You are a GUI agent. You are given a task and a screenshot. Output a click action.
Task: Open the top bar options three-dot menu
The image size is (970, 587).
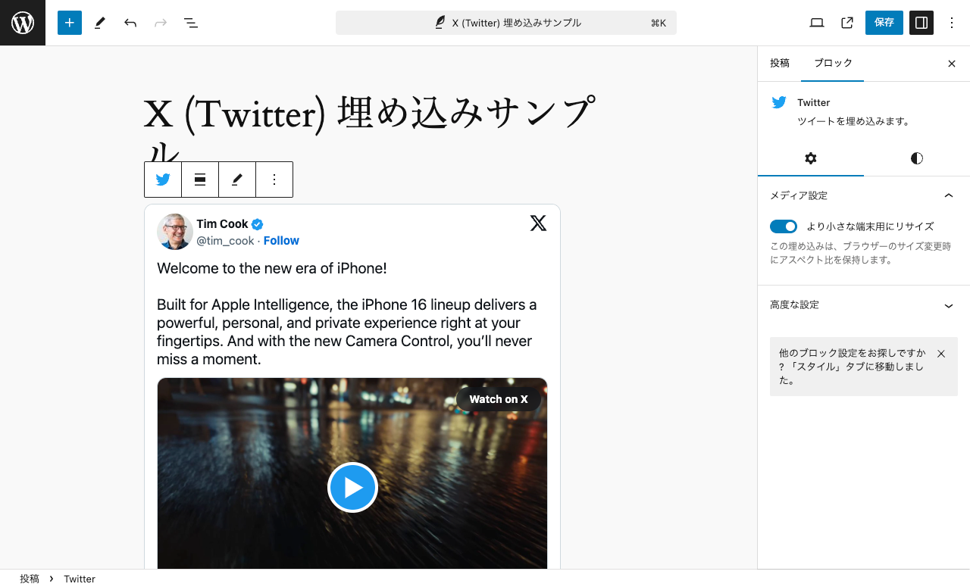pos(952,23)
